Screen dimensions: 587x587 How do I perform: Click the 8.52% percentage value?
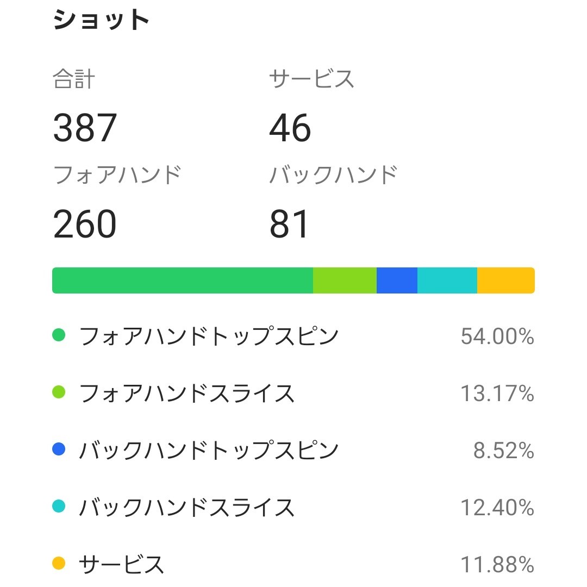click(x=504, y=451)
